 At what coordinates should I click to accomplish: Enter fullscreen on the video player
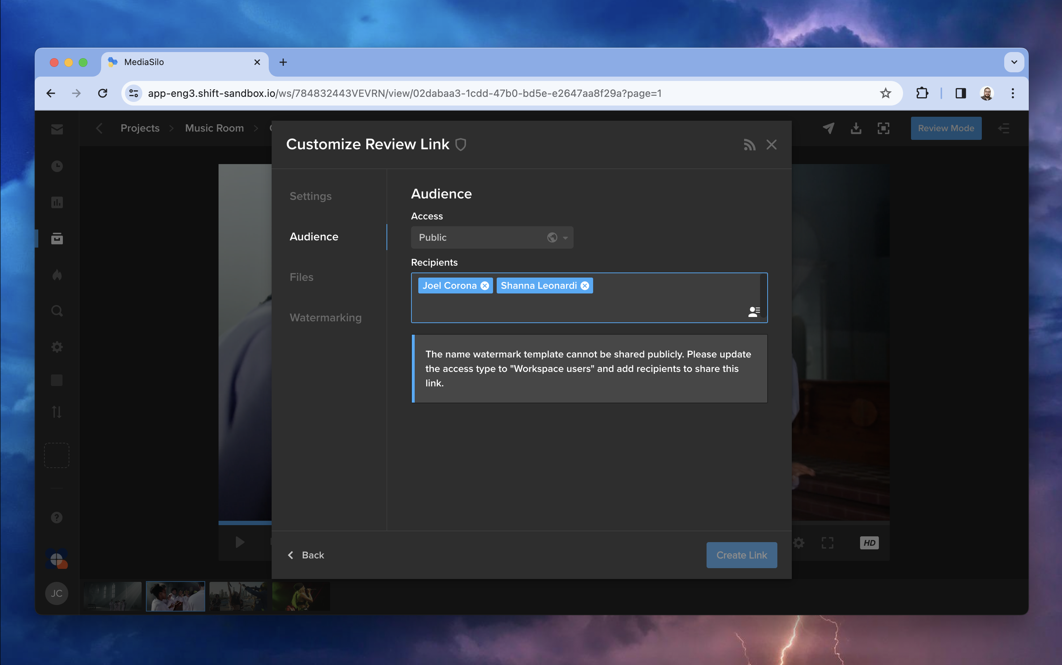pyautogui.click(x=827, y=543)
